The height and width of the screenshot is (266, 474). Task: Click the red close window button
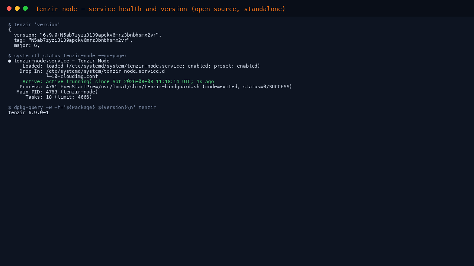[9, 8]
